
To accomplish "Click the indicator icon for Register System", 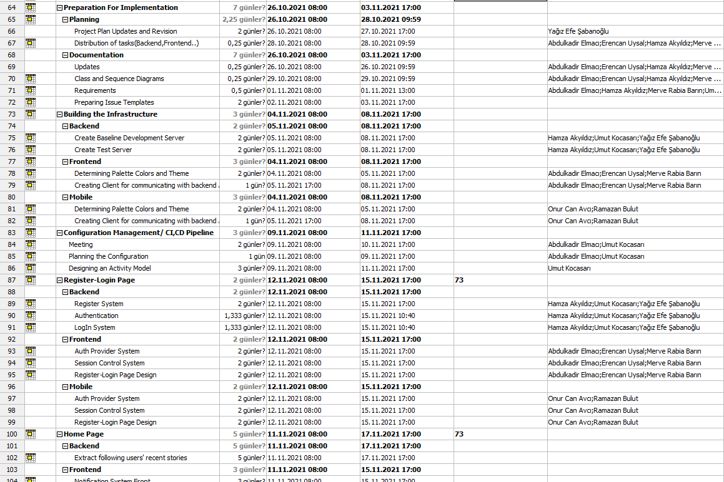I will [31, 304].
